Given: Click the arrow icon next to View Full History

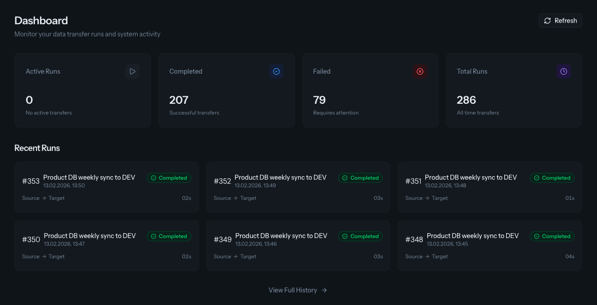Looking at the screenshot, I should 324,290.
